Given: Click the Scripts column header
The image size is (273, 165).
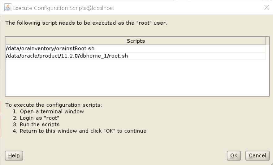Looking at the screenshot, I should click(135, 41).
